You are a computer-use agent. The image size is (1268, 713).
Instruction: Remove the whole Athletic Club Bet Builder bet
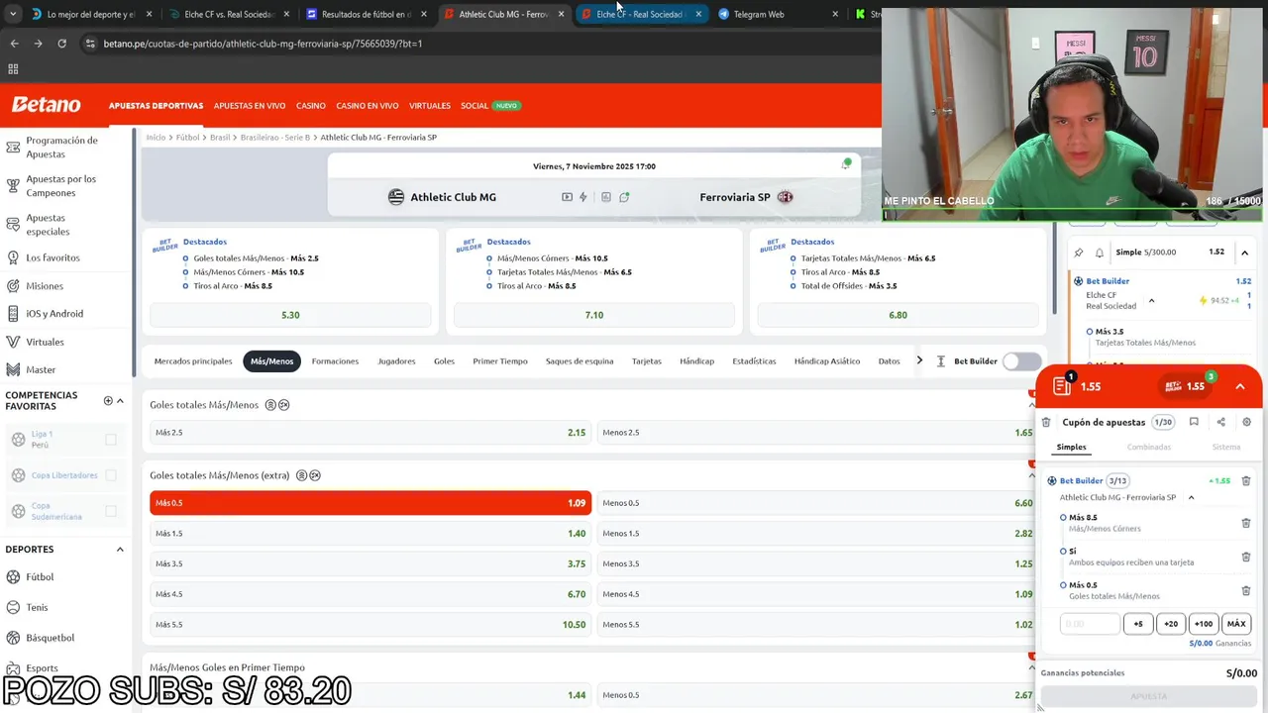[x=1246, y=481]
